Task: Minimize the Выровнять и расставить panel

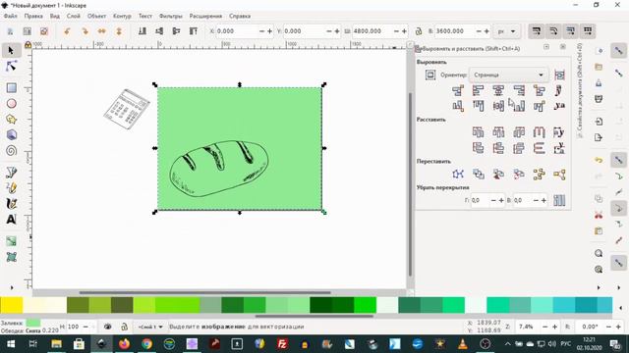Action: pos(546,47)
